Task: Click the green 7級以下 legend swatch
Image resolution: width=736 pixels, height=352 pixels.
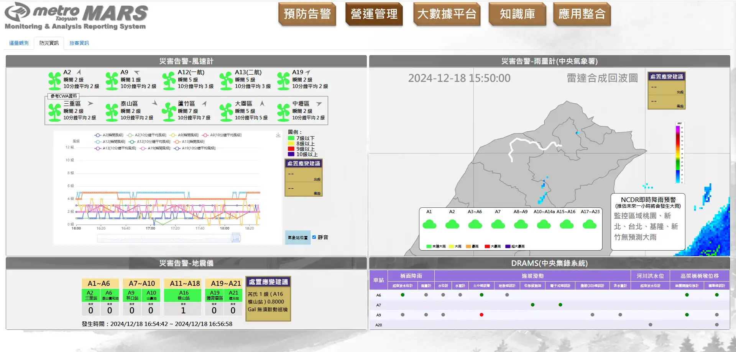Action: pos(291,138)
